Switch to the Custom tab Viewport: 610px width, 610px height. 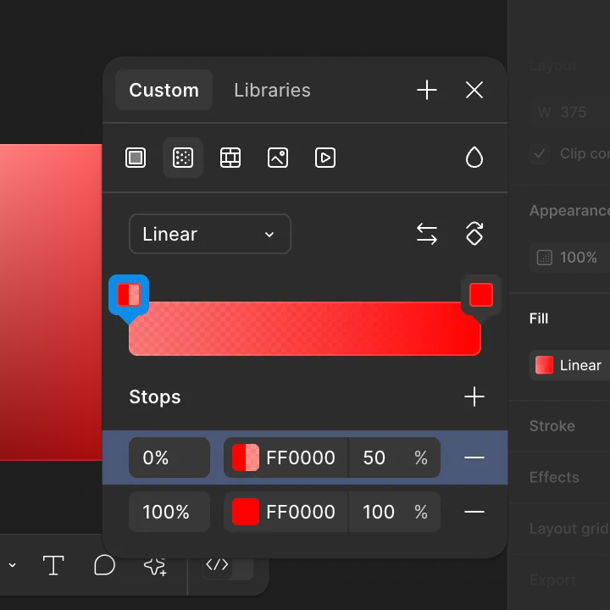[x=164, y=90]
